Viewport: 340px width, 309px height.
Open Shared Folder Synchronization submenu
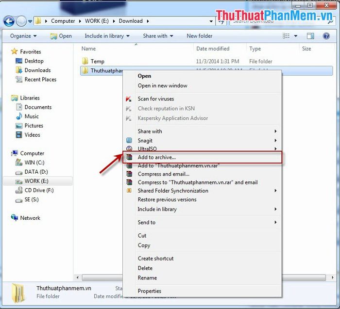pyautogui.click(x=202, y=191)
